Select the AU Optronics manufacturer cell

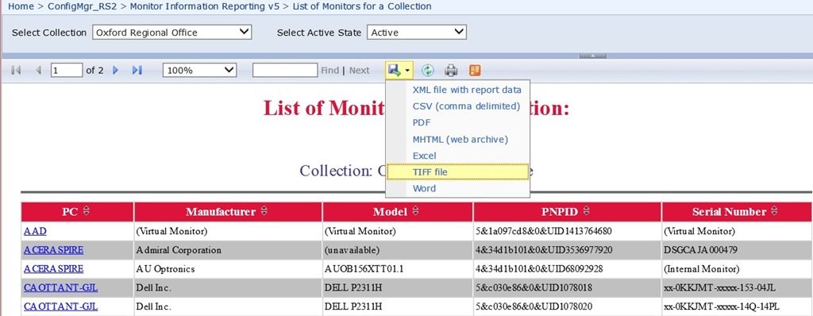click(x=228, y=269)
